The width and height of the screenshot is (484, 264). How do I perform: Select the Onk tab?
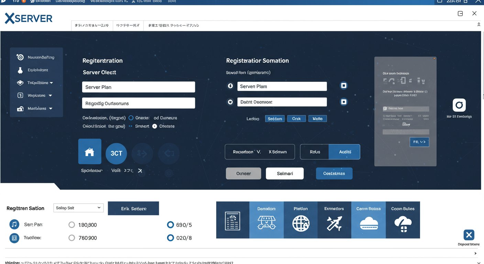click(296, 119)
